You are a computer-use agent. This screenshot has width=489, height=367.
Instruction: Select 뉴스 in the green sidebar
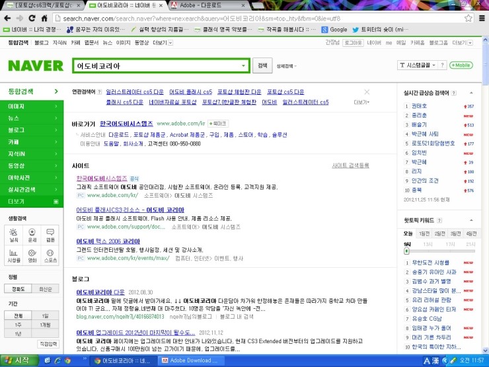pyautogui.click(x=32, y=118)
